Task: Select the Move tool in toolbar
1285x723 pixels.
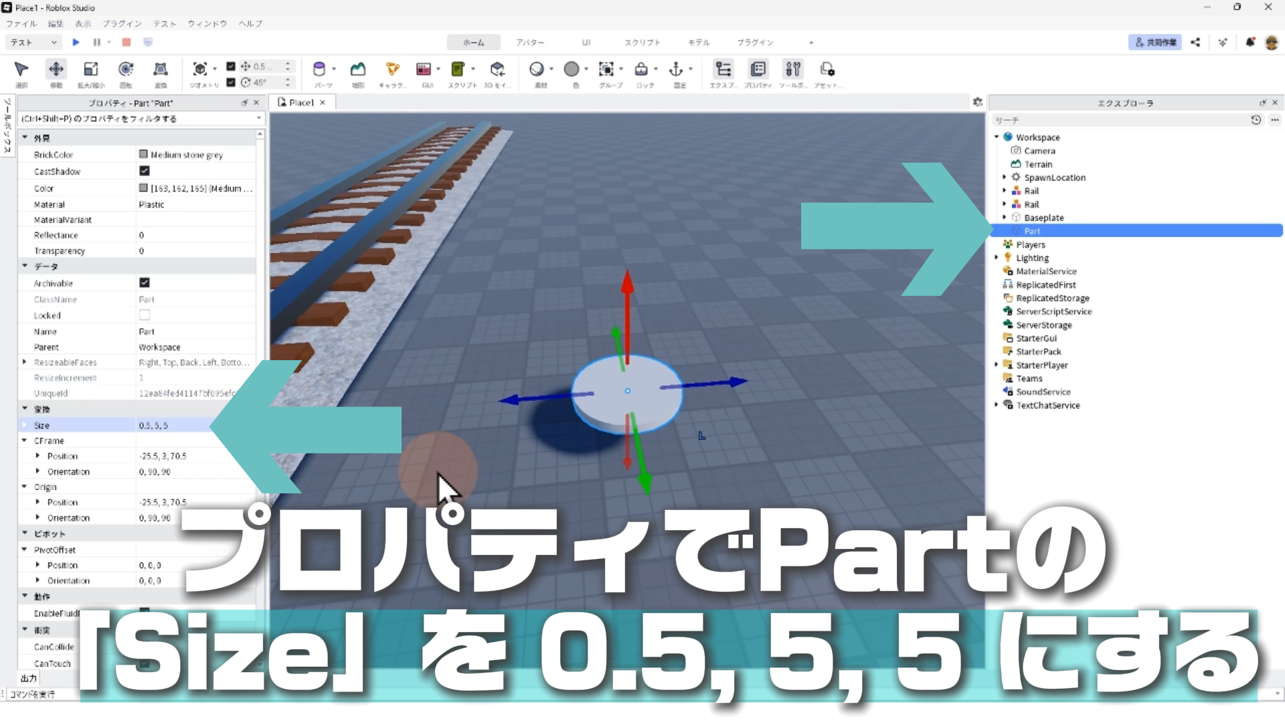Action: click(56, 70)
